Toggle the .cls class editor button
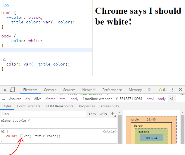The image size is (185, 155). point(103,114)
